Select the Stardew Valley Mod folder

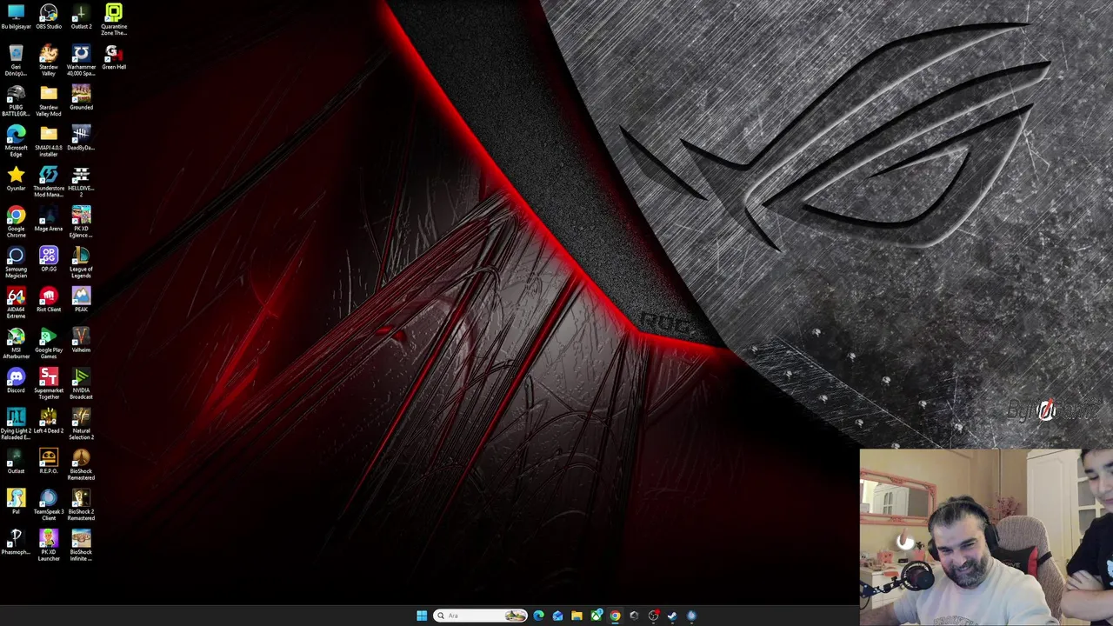[x=49, y=101]
